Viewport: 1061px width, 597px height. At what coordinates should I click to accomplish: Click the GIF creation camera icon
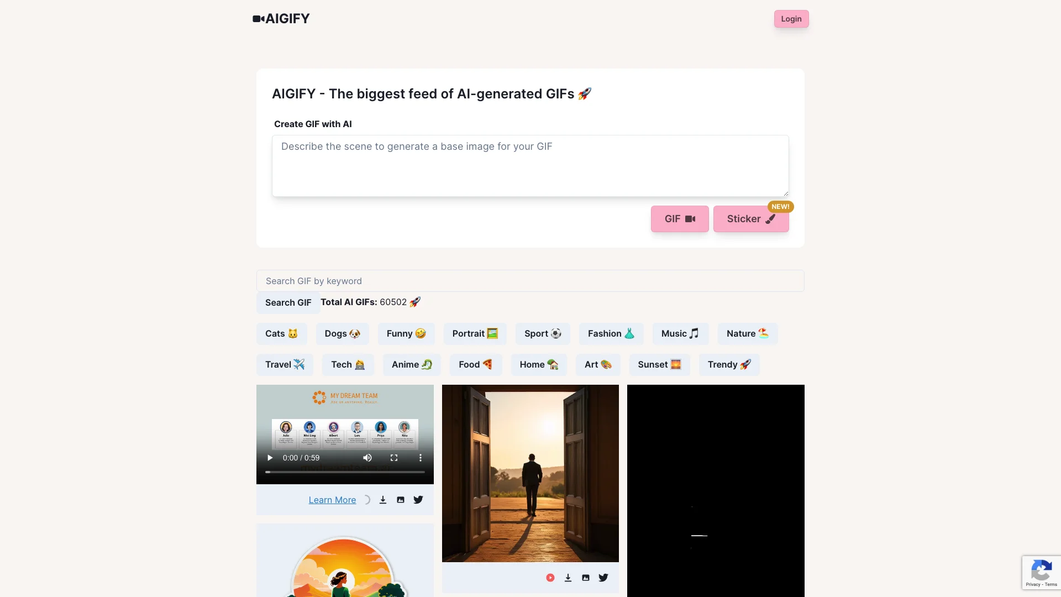click(x=691, y=219)
